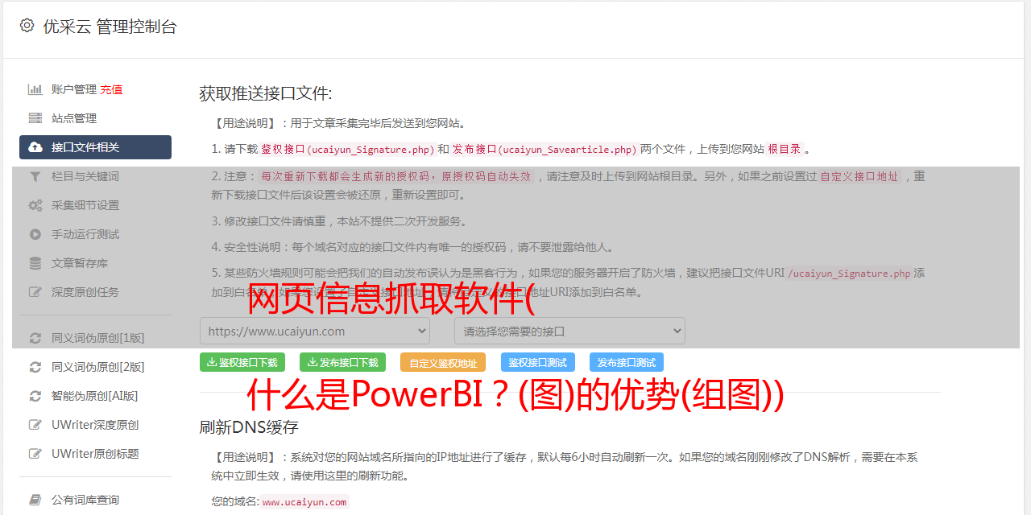Open the 智能伪原创[AI版] menu item

click(95, 396)
